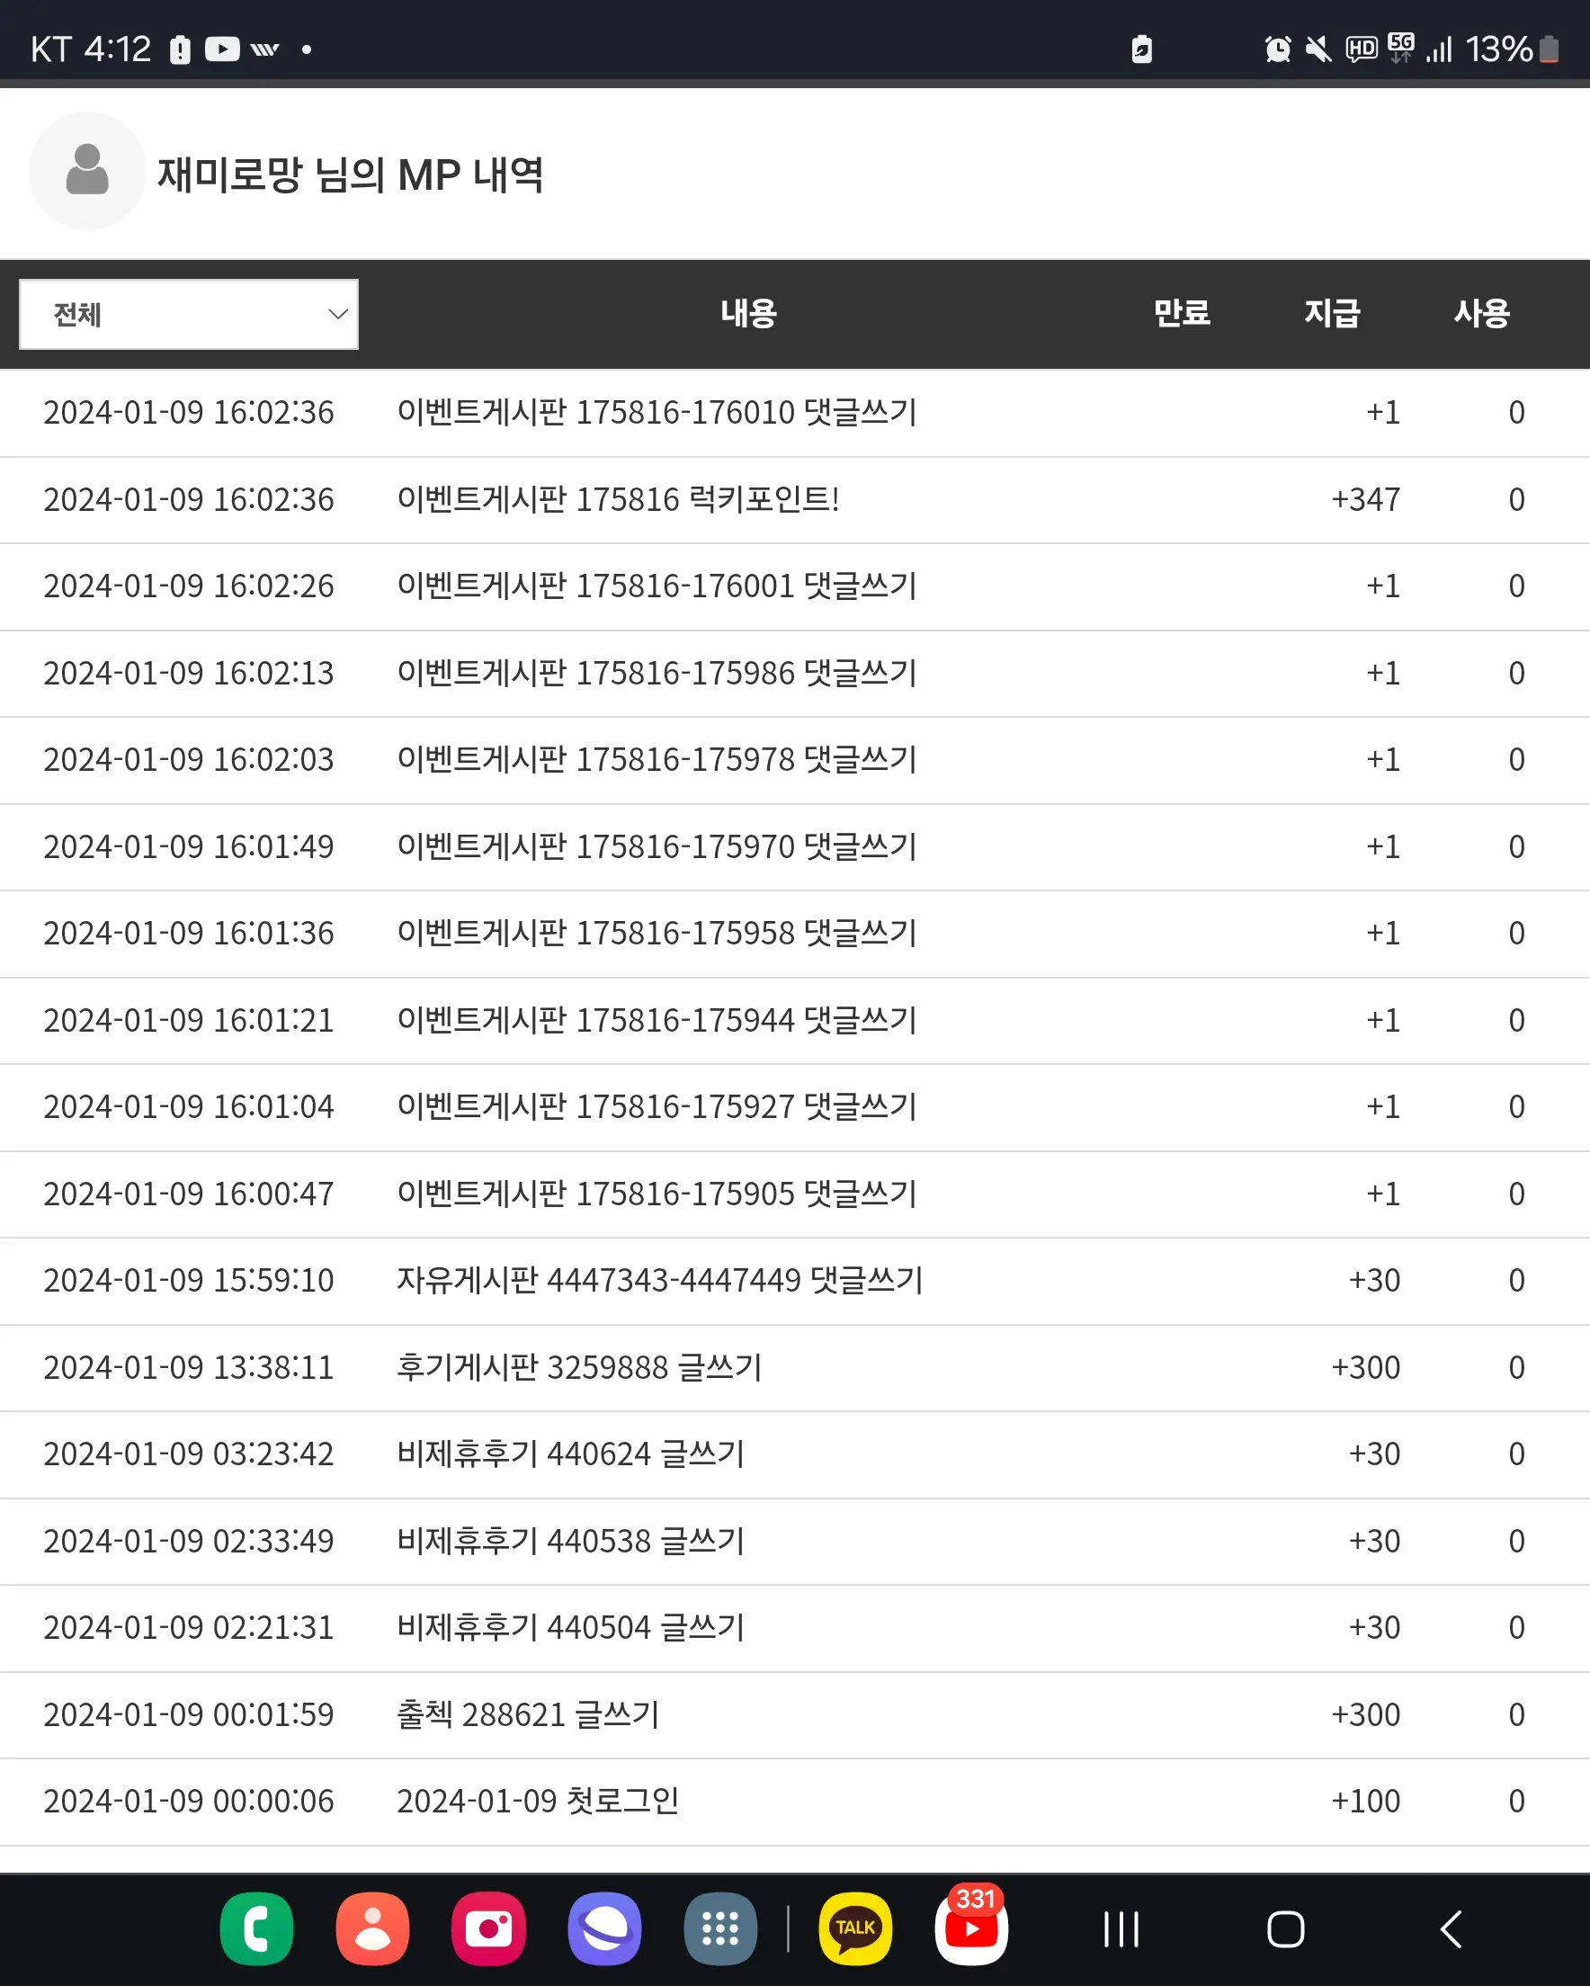Viewport: 1590px width, 1986px height.
Task: Click the user profile avatar
Action: (87, 170)
